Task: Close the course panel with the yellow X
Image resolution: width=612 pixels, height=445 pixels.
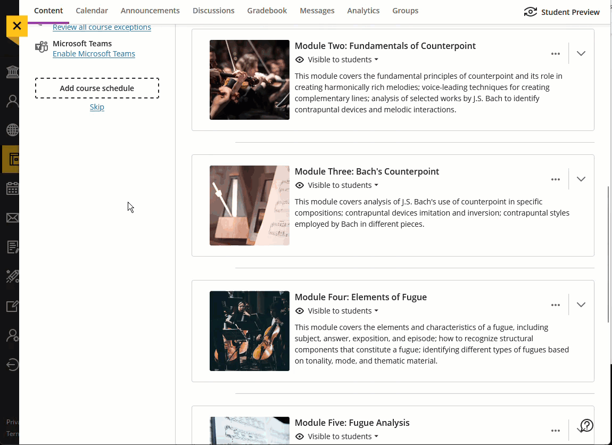Action: pos(17,26)
